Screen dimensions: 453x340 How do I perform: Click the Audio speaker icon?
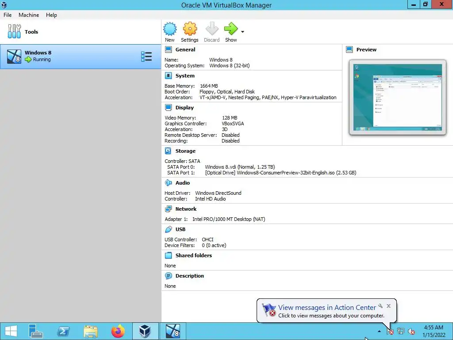pos(169,183)
